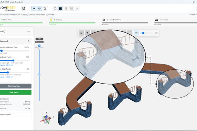The image size is (197, 131).
Task: Switch to the Simulation step label
Action: pos(165,20)
